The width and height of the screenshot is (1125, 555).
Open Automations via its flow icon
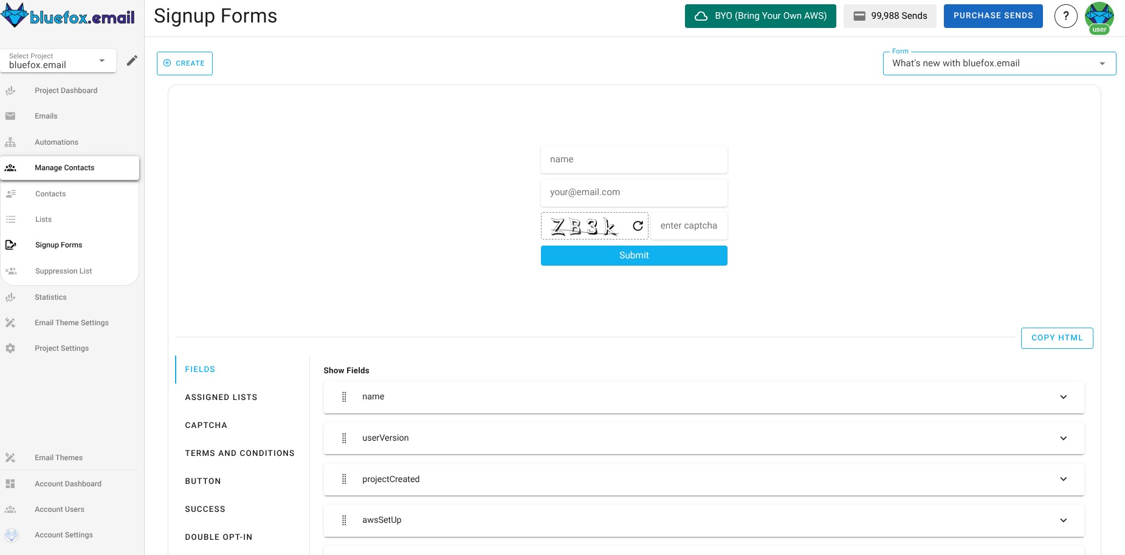pyautogui.click(x=11, y=142)
